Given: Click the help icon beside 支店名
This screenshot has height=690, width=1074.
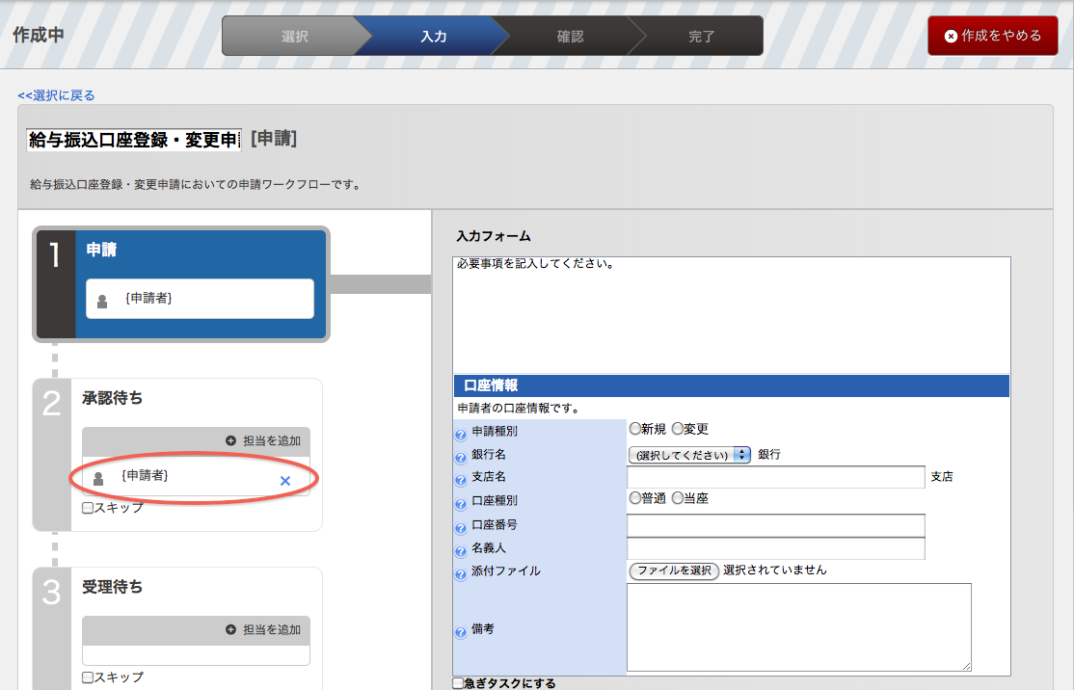Looking at the screenshot, I should tap(460, 480).
